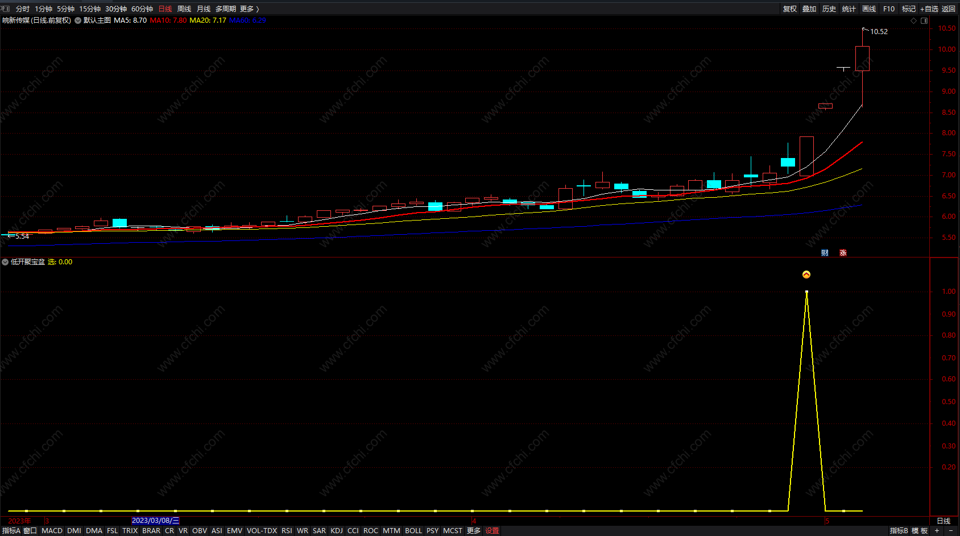Switch to 1分钟 timeframe
Screen dimensions: 960x536
pos(43,9)
